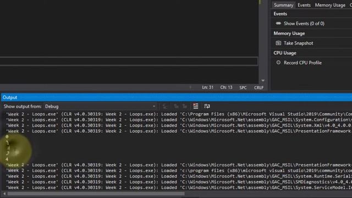Click the Find Message in Code icon
This screenshot has height=198, width=352.
coord(165,106)
